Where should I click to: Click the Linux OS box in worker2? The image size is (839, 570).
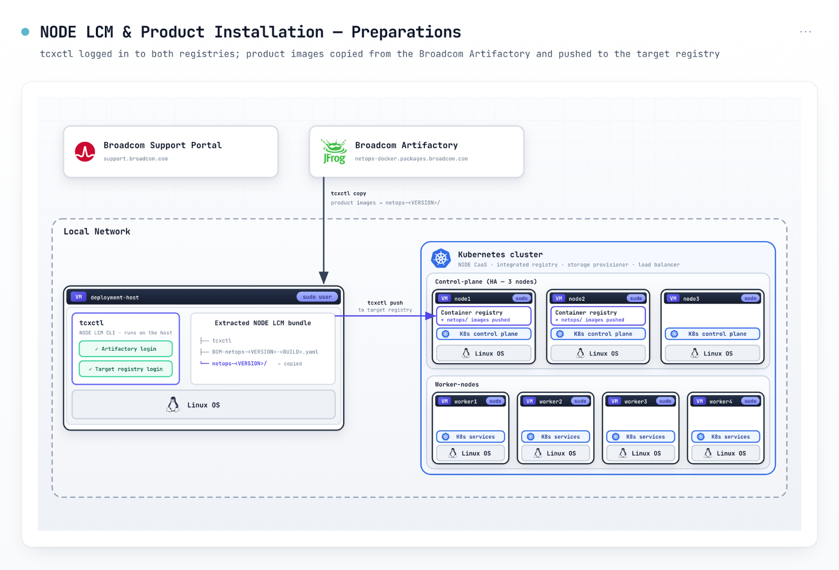(x=556, y=453)
